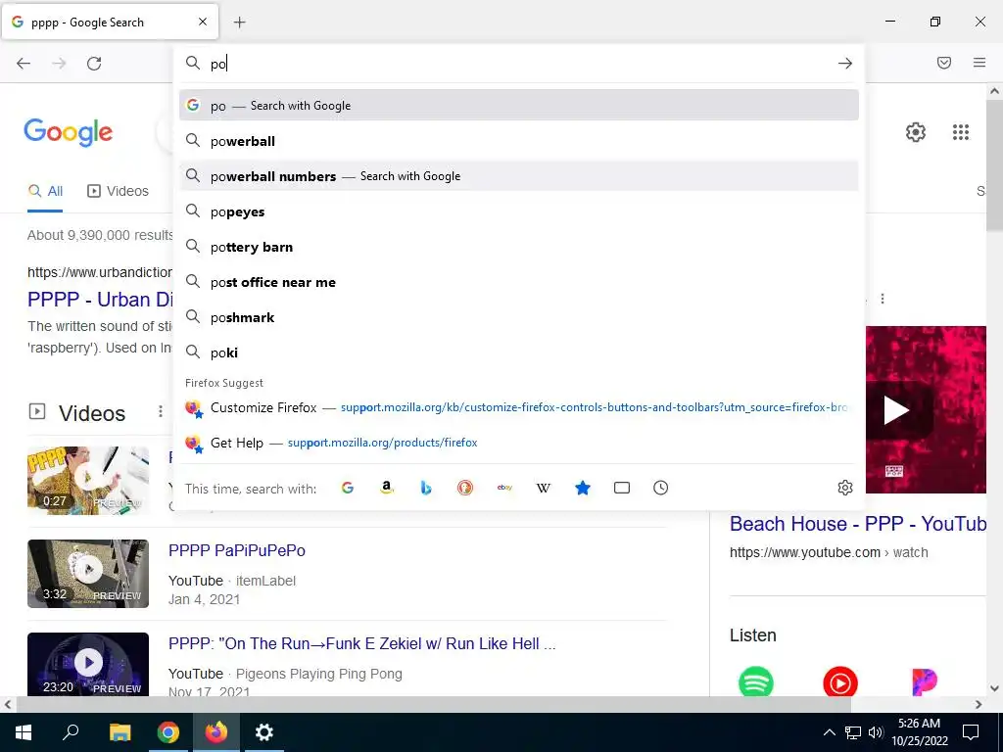Open the PPPP PaPiPuPePo video link
This screenshot has width=1003, height=752.
(237, 550)
